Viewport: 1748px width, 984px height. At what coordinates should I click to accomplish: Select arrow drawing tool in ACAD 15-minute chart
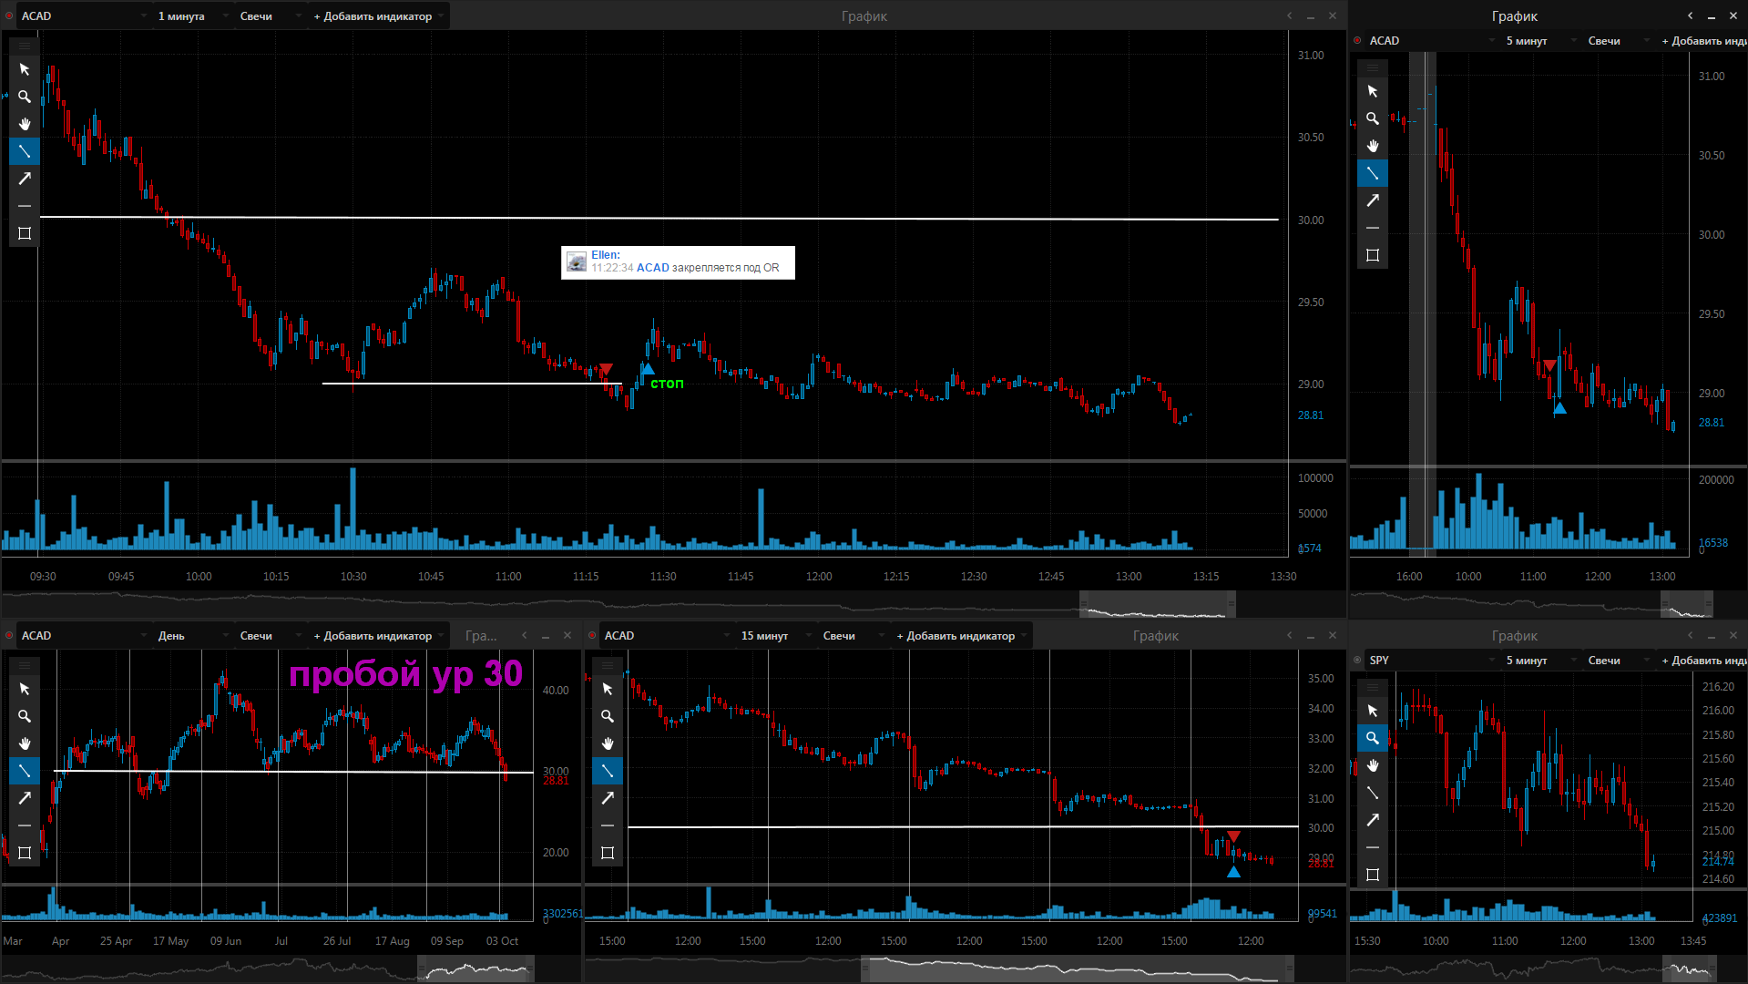pyautogui.click(x=608, y=798)
